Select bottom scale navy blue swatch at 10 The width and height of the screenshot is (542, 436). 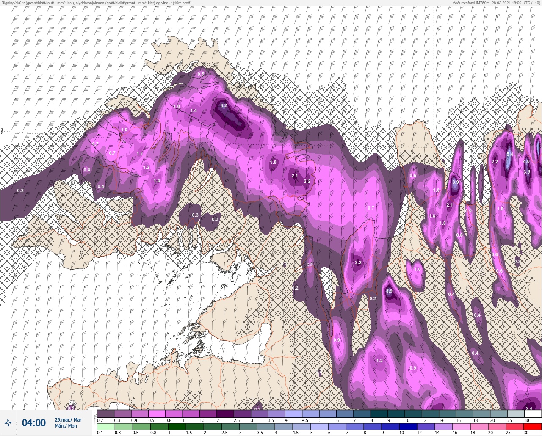[x=408, y=427]
